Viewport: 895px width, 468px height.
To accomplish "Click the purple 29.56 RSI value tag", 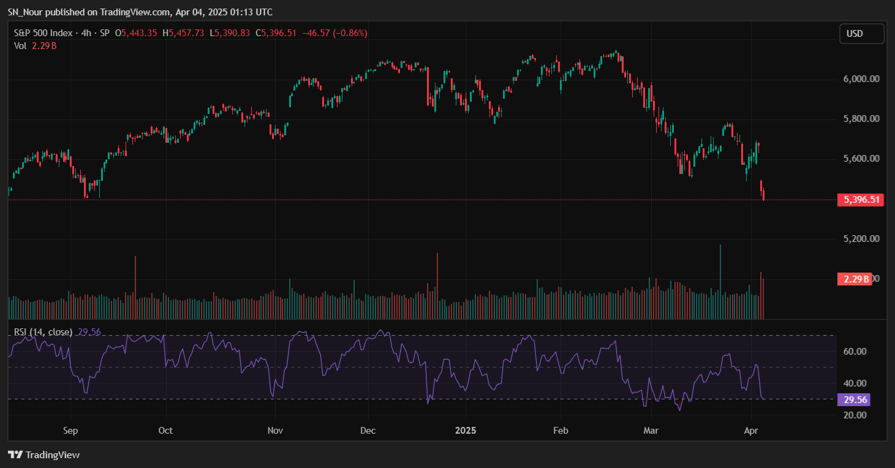I will click(853, 399).
